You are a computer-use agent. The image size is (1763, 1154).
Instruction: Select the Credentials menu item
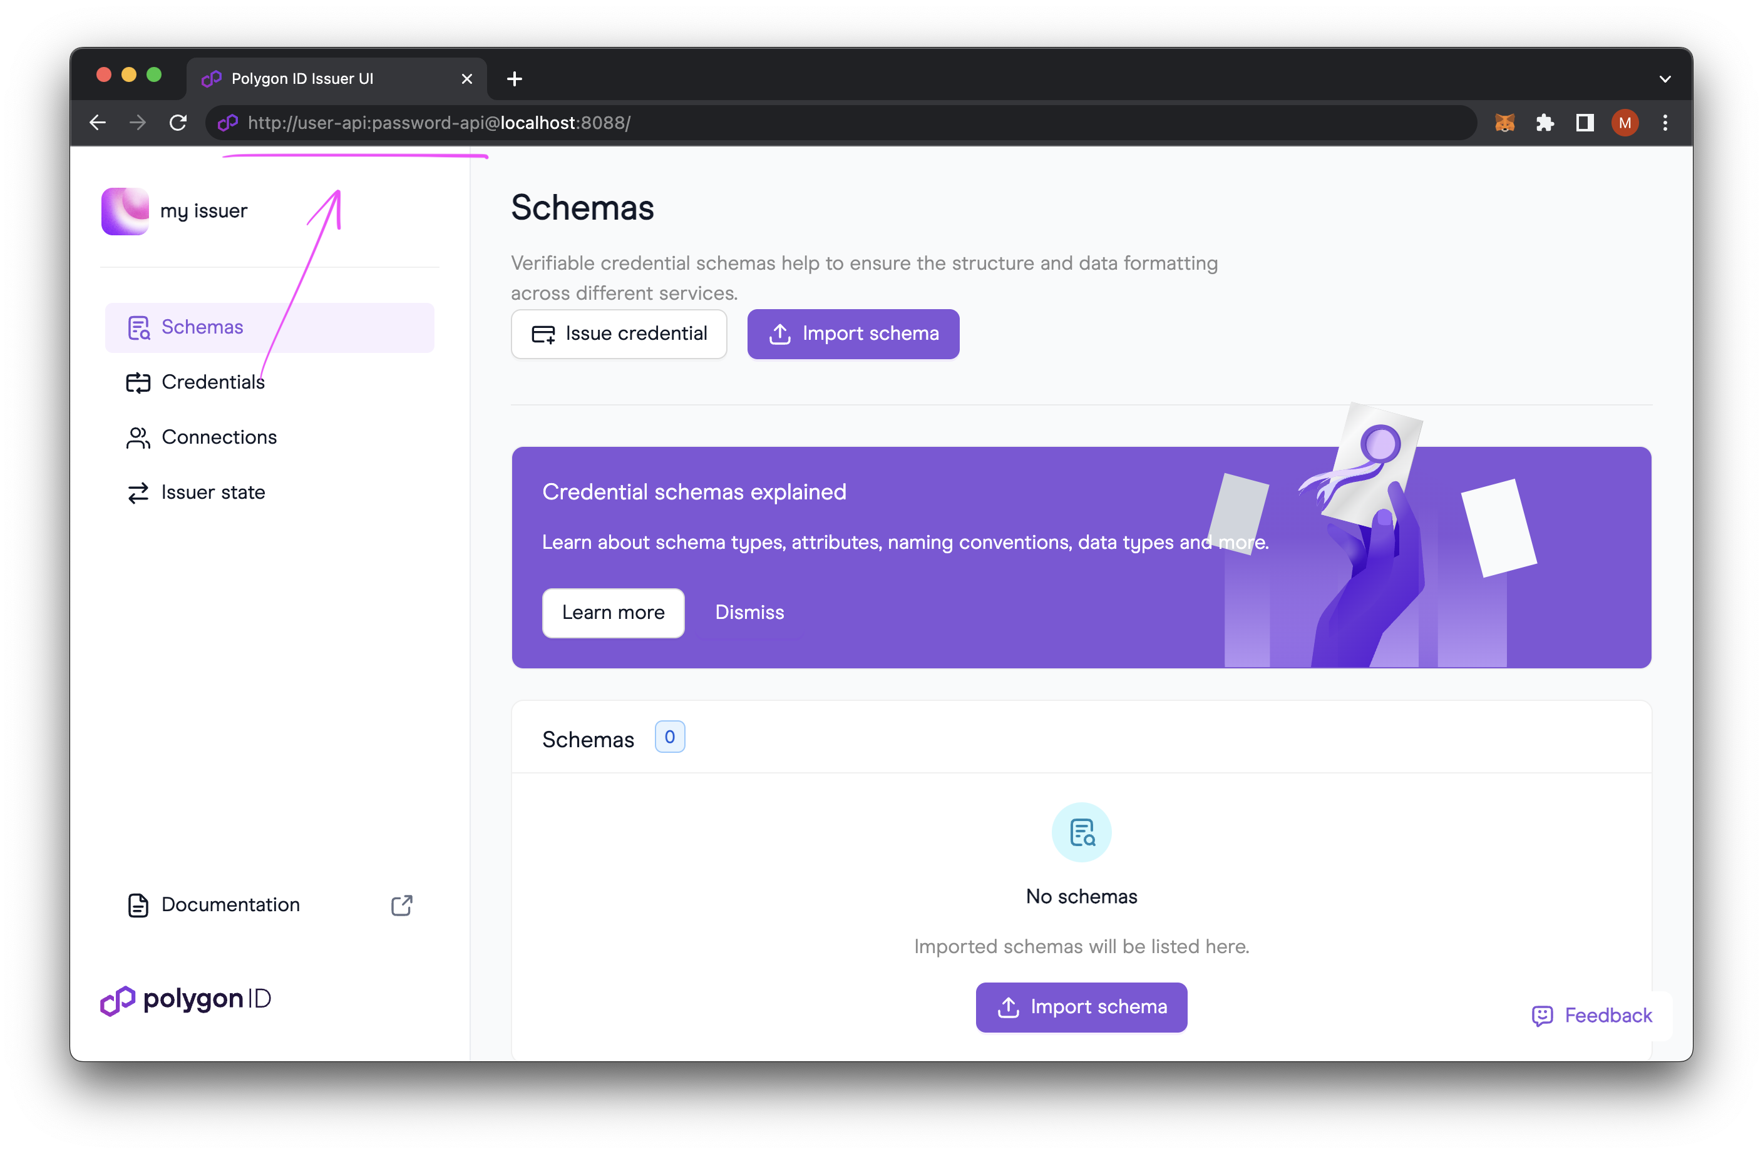pos(213,381)
